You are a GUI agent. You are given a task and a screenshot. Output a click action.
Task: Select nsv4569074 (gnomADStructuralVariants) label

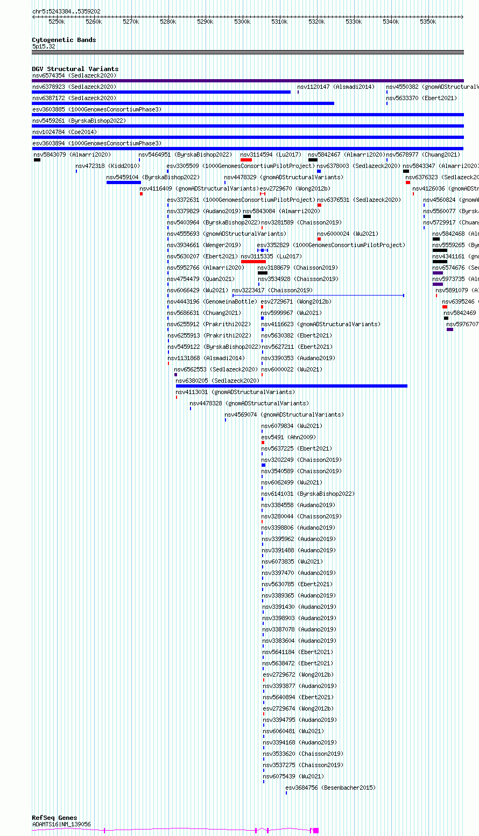[x=284, y=415]
